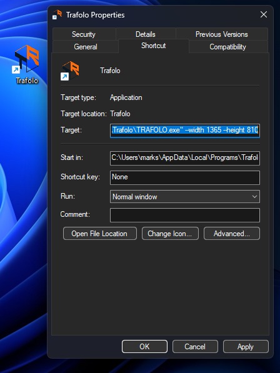Click the Comment label
The image size is (280, 373).
click(x=75, y=214)
